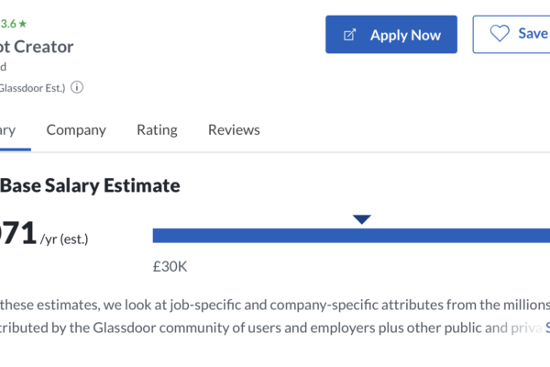The width and height of the screenshot is (550, 367).
Task: Click the heart icon to save job
Action: click(500, 33)
